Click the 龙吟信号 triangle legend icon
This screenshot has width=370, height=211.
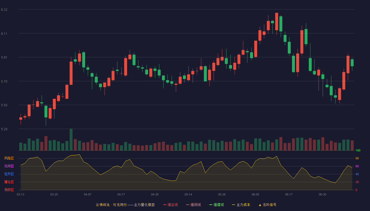pyautogui.click(x=260, y=205)
